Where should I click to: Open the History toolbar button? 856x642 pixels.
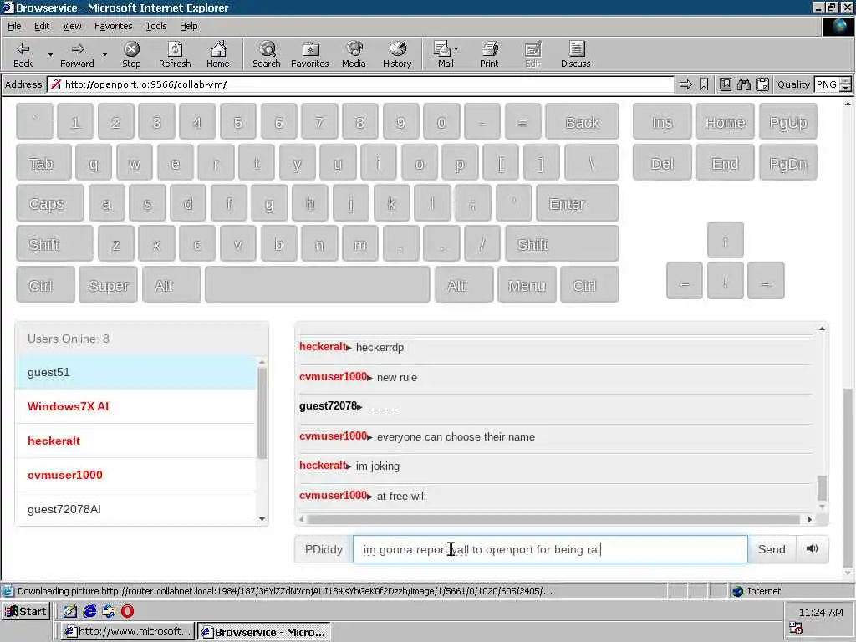(x=397, y=54)
